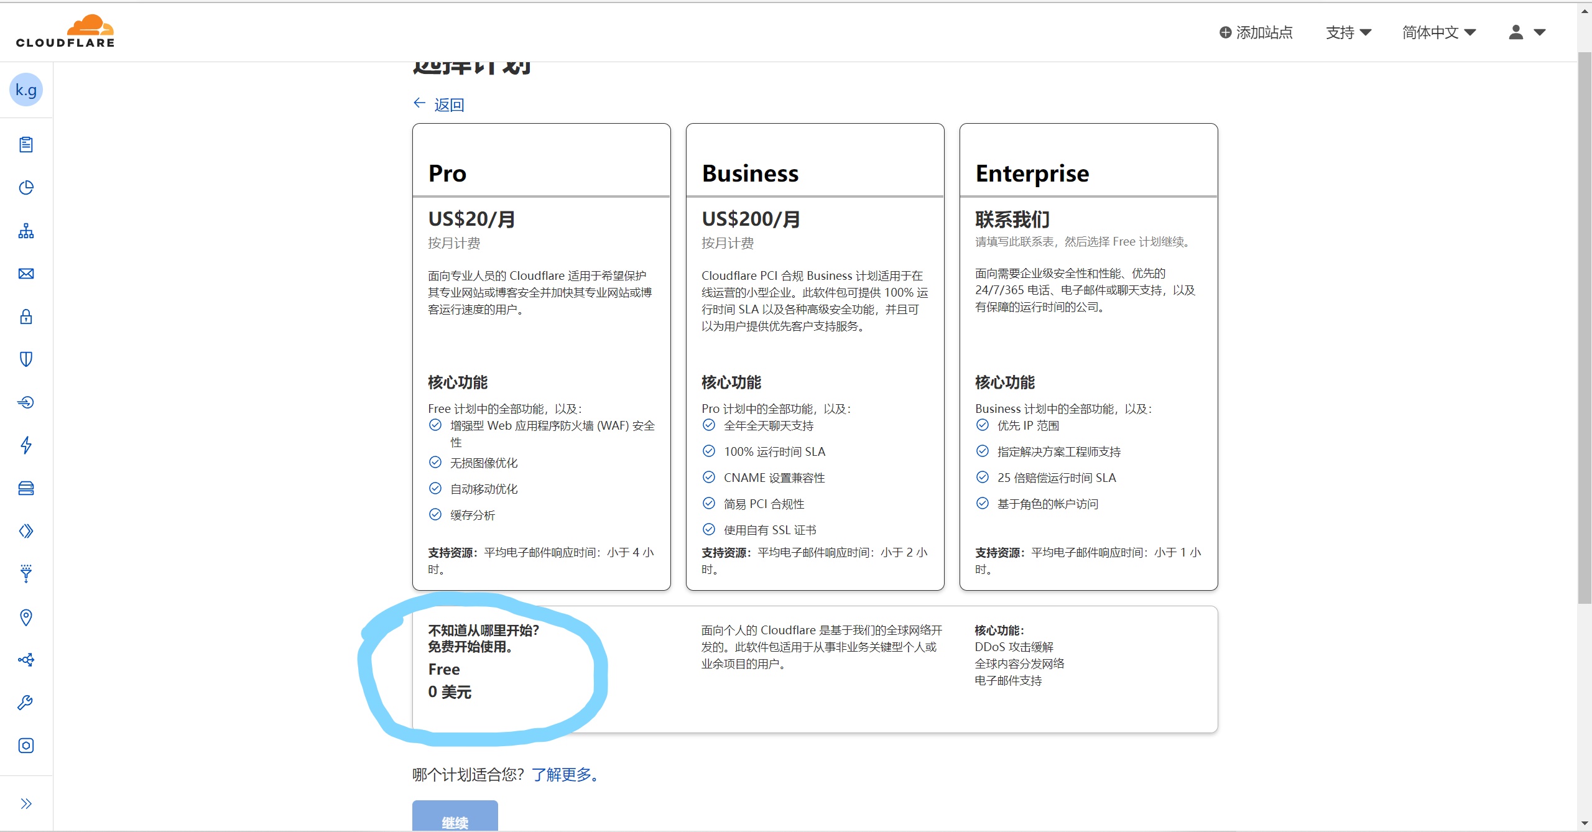This screenshot has height=832, width=1592.
Task: Select the Analytics pie chart icon
Action: [x=26, y=188]
